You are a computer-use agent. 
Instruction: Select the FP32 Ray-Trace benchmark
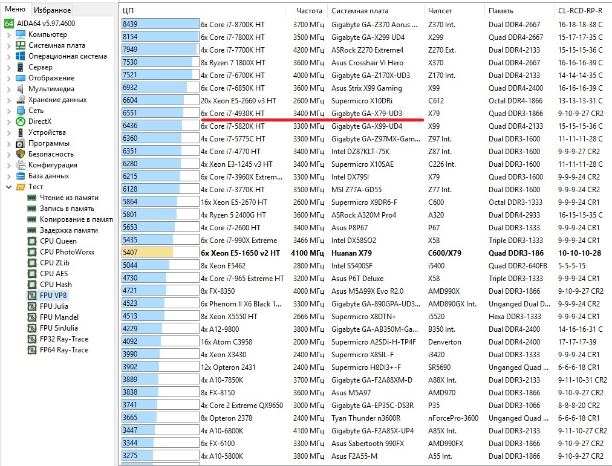64,339
